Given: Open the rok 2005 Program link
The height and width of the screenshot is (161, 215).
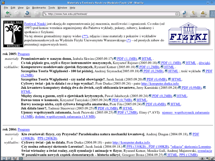Looking at the screenshot, I should point(24,54).
